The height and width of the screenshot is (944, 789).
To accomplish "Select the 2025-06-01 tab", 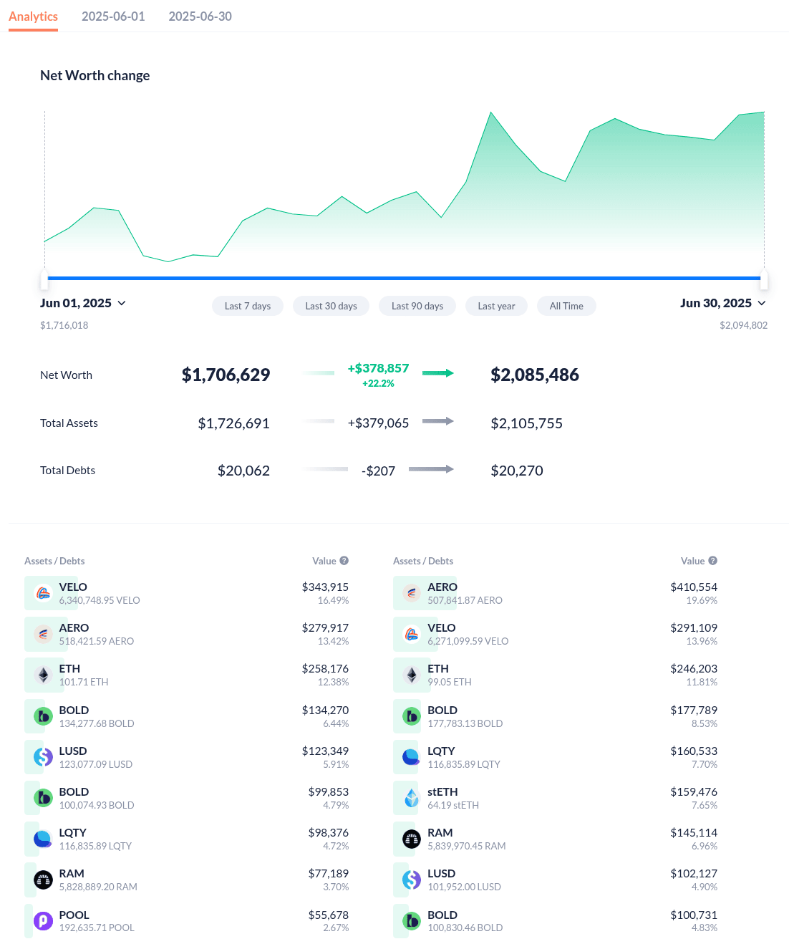I will pyautogui.click(x=113, y=16).
